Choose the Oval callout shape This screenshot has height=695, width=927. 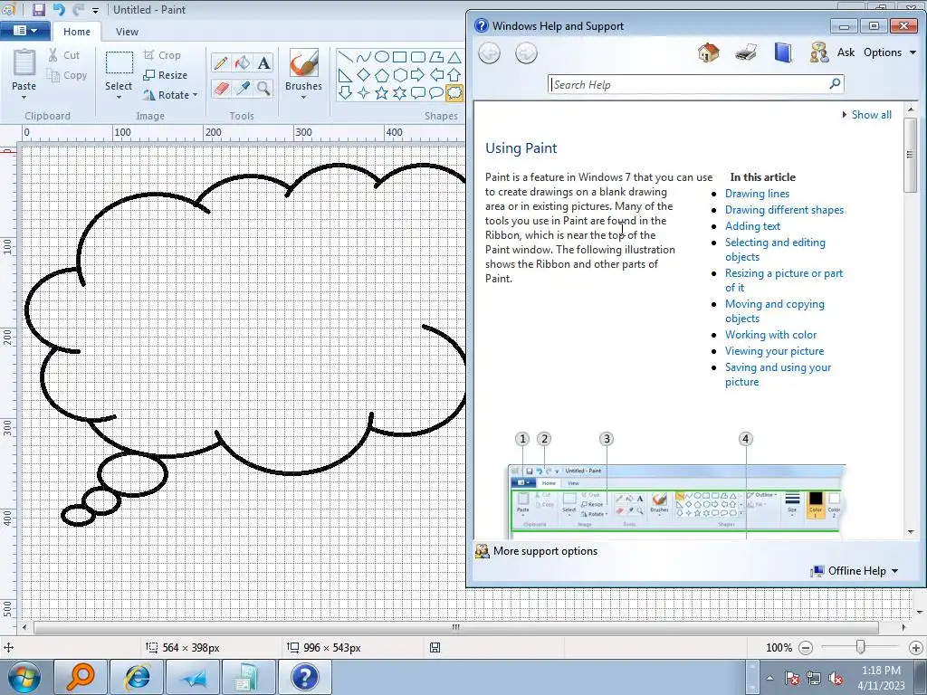tap(436, 93)
